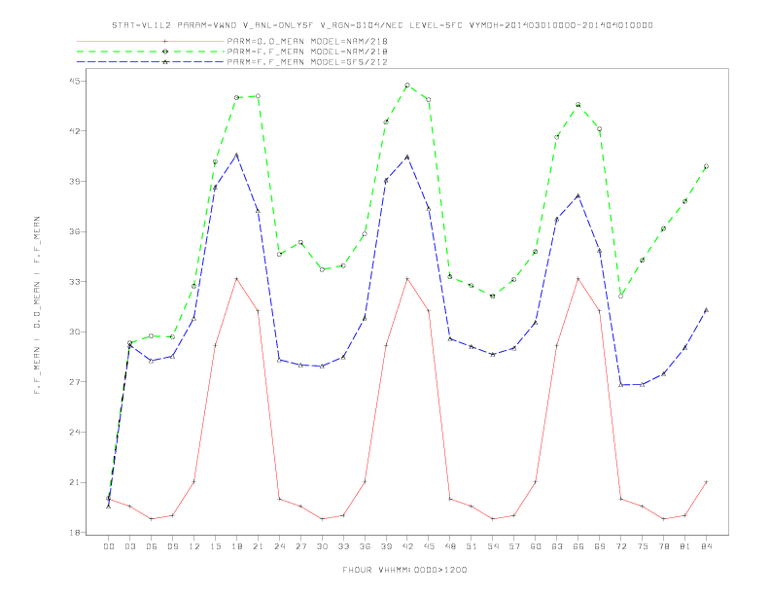Click y-axis tick label 45
Screen dimensions: 770x595
[74, 81]
